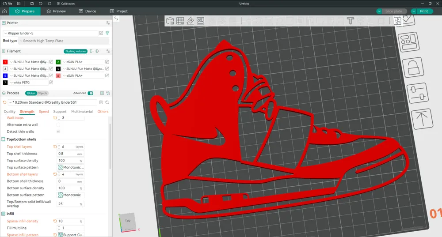Open the Quality settings tab

click(10, 112)
